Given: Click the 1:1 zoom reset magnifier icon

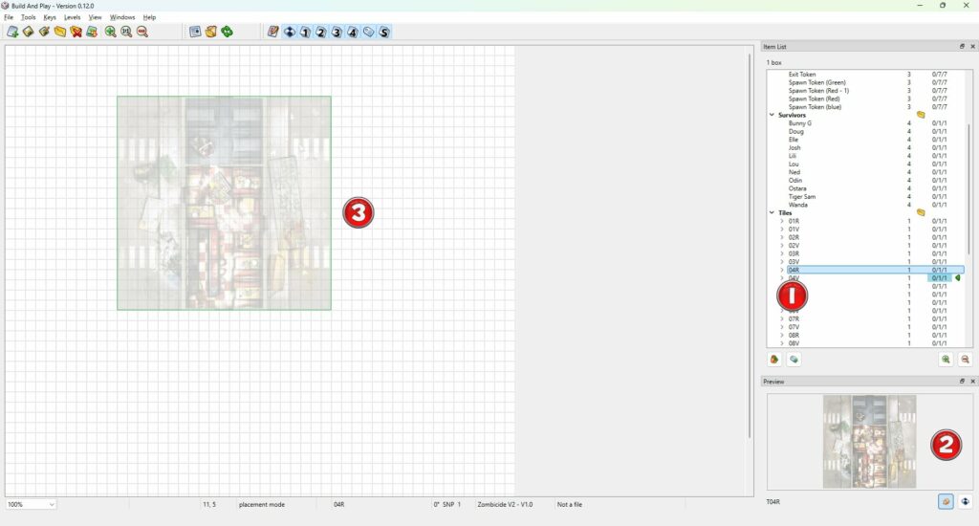Looking at the screenshot, I should (126, 32).
